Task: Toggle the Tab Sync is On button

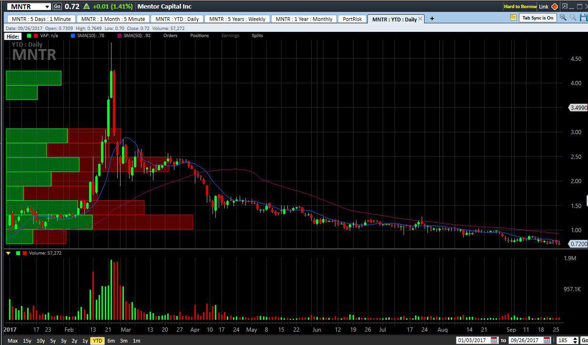Action: [537, 18]
